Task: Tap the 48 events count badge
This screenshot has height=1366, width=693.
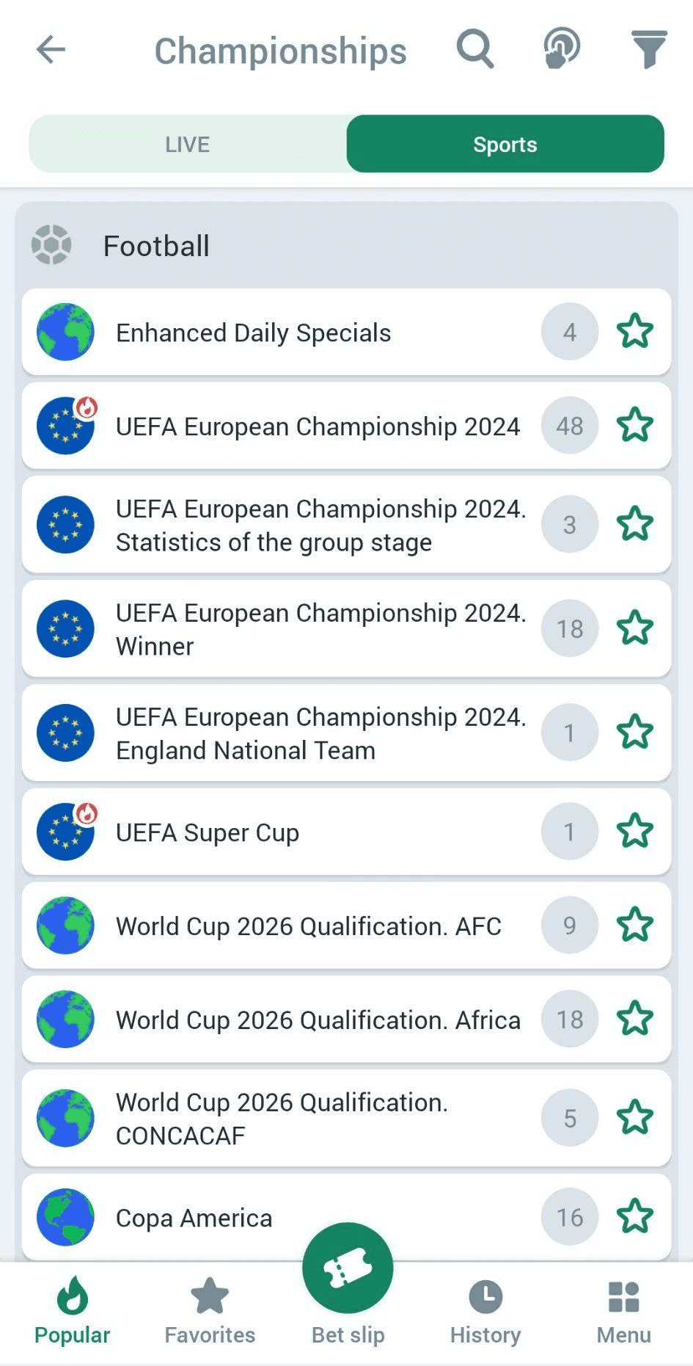Action: (570, 426)
